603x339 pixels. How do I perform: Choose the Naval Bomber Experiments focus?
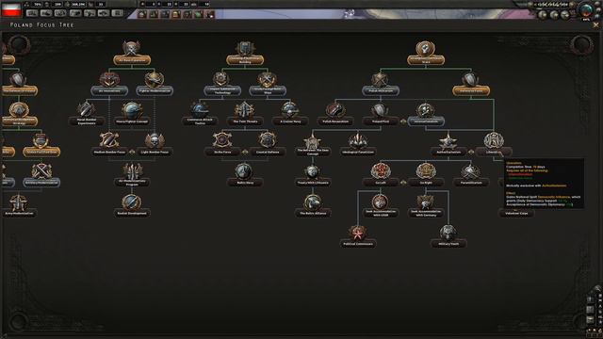click(x=87, y=114)
